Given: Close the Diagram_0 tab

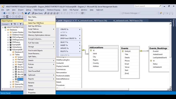Looking at the screenshot, I should pos(76,21).
